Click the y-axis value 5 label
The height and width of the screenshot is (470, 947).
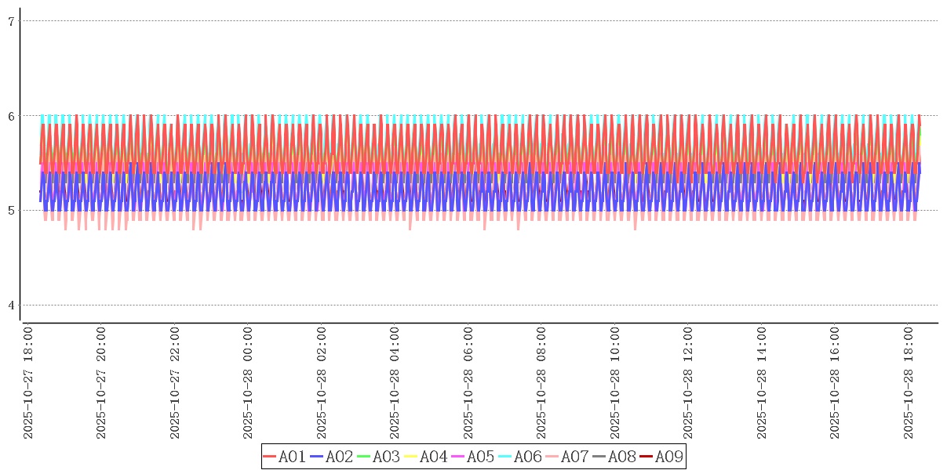coord(11,211)
